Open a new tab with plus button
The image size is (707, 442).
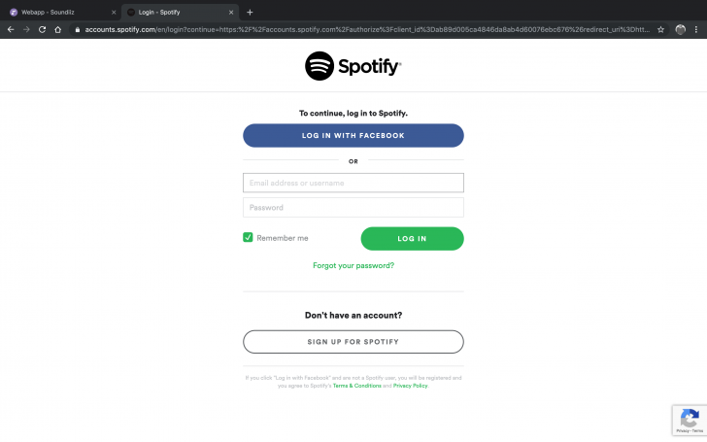click(x=250, y=13)
